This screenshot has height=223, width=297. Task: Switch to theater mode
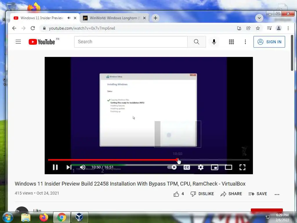coord(229,167)
